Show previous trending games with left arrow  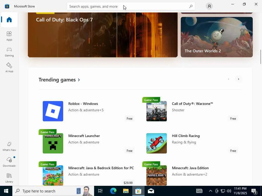coord(228,79)
